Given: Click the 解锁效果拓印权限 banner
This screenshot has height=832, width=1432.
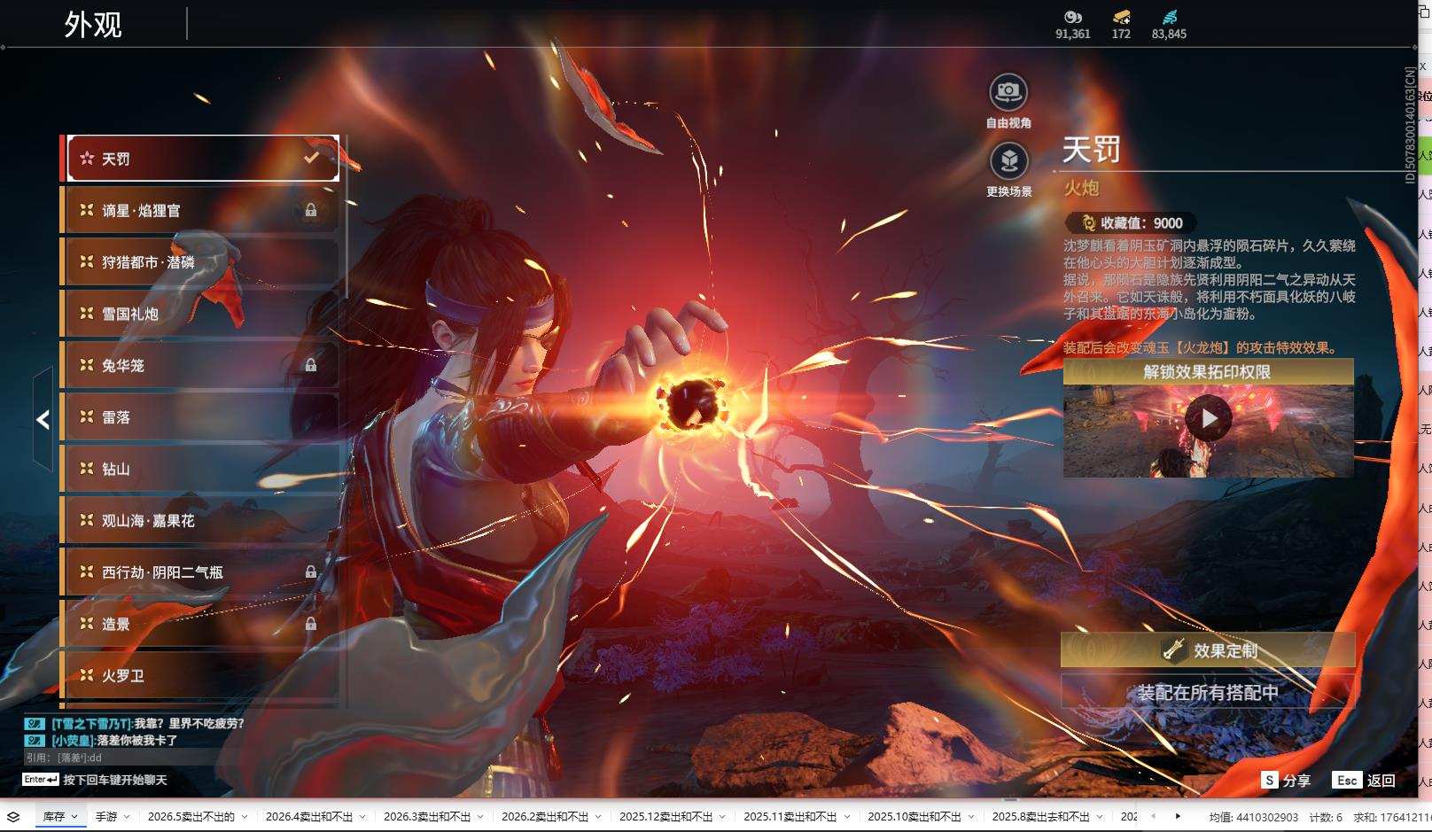Looking at the screenshot, I should click(x=1208, y=372).
